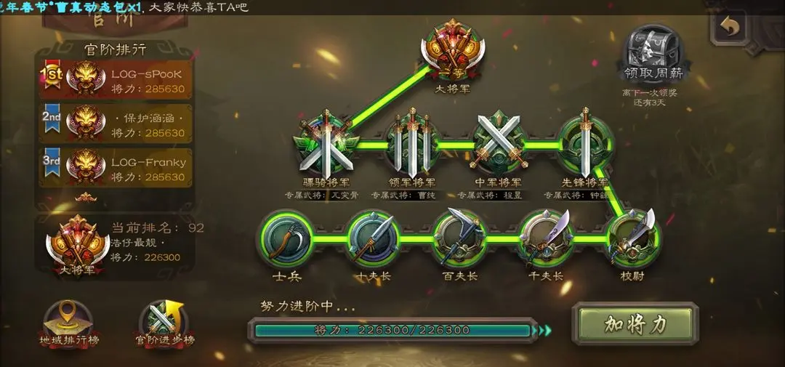Select the 十夫长 dagger rank icon
This screenshot has width=785, height=367.
(373, 239)
